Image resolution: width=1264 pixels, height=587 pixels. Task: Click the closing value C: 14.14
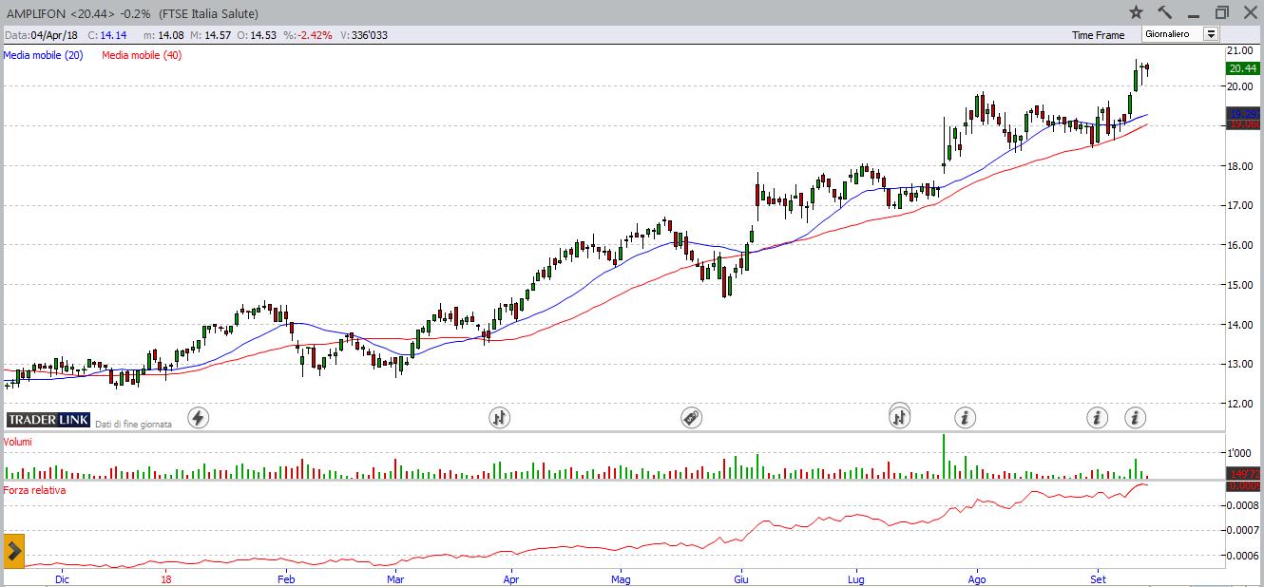coord(107,35)
